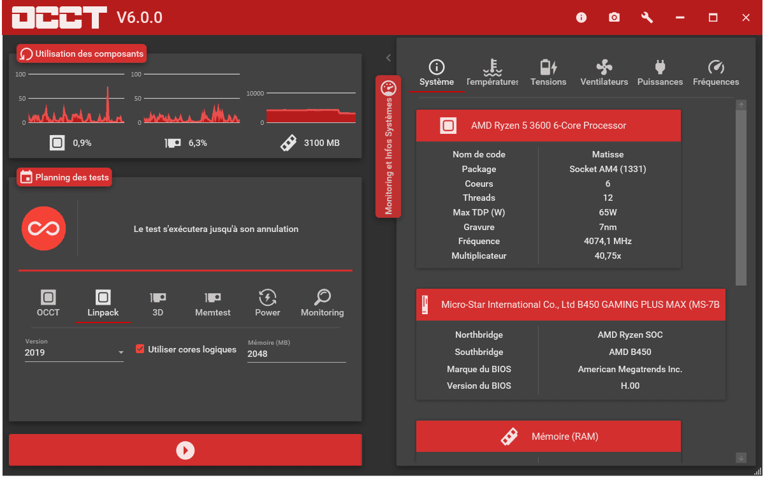
Task: Click the test runs until cancelled message
Action: point(216,229)
